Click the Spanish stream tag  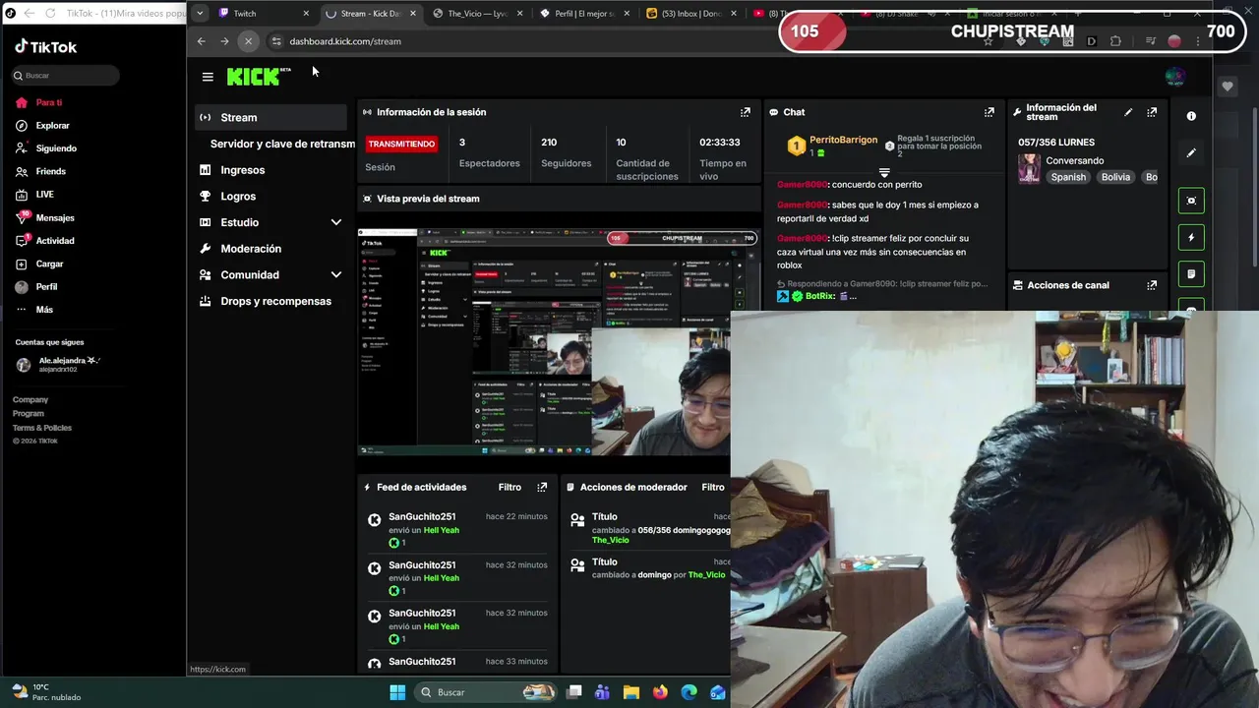click(1068, 177)
